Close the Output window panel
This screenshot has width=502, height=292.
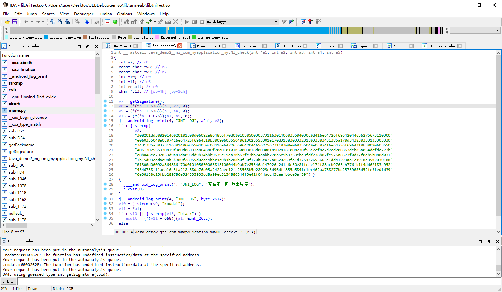[x=497, y=241]
